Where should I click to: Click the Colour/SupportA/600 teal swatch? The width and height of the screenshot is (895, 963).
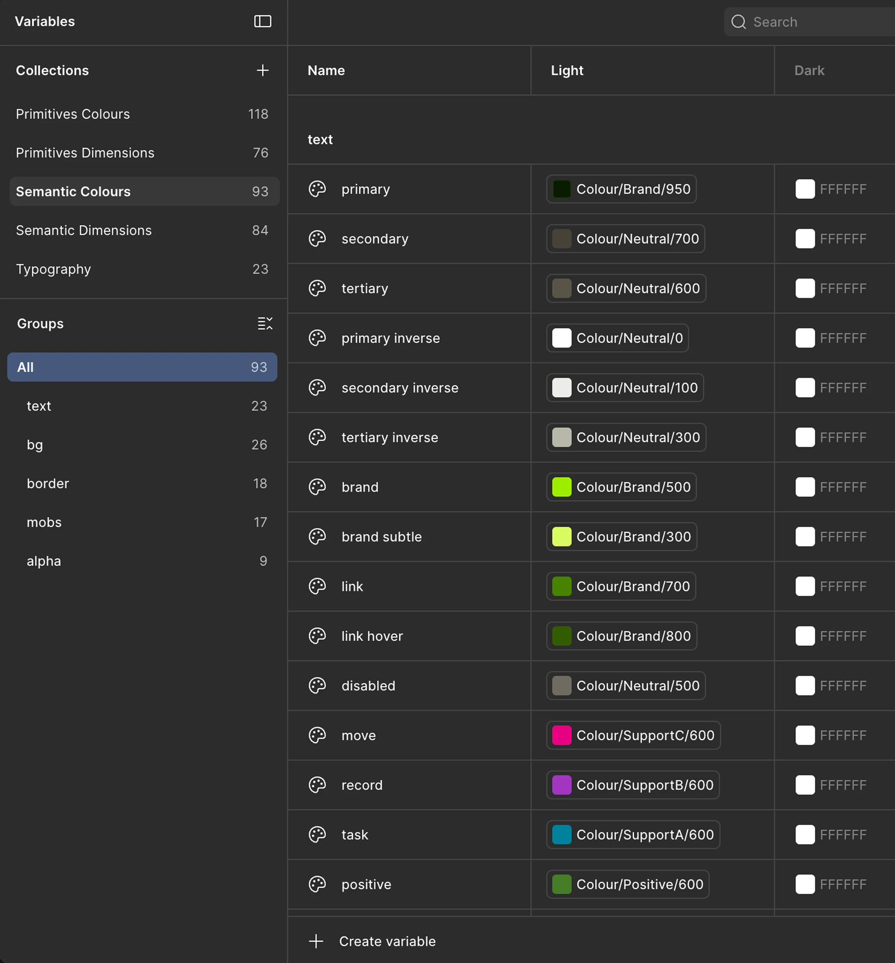point(562,835)
